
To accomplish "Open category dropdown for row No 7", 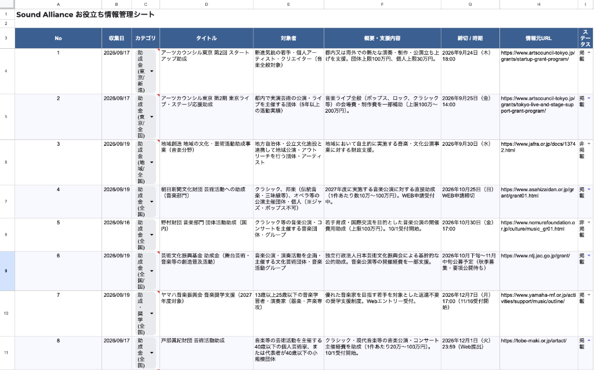I will (x=151, y=314).
